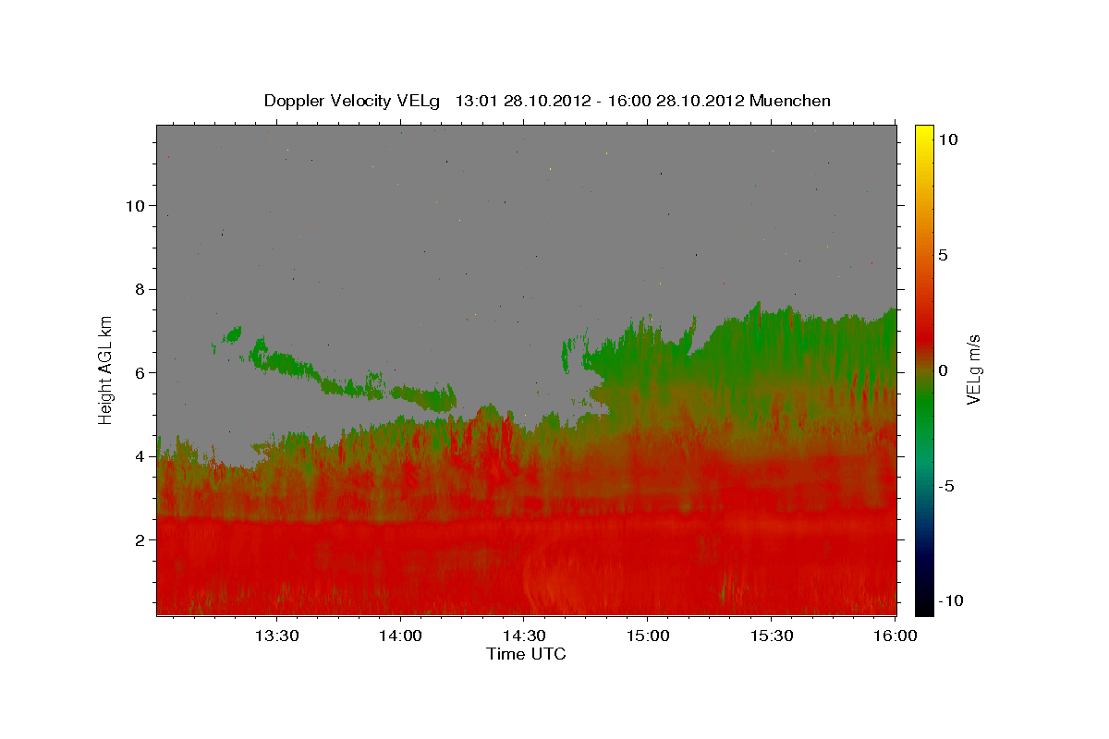Screen dimensions: 1109x739
Task: Click the colorbar value 0 label
Action: coord(943,369)
